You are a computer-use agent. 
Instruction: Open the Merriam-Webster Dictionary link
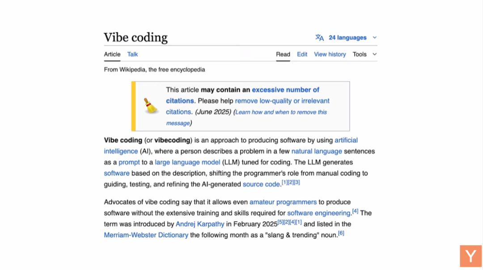146,235
